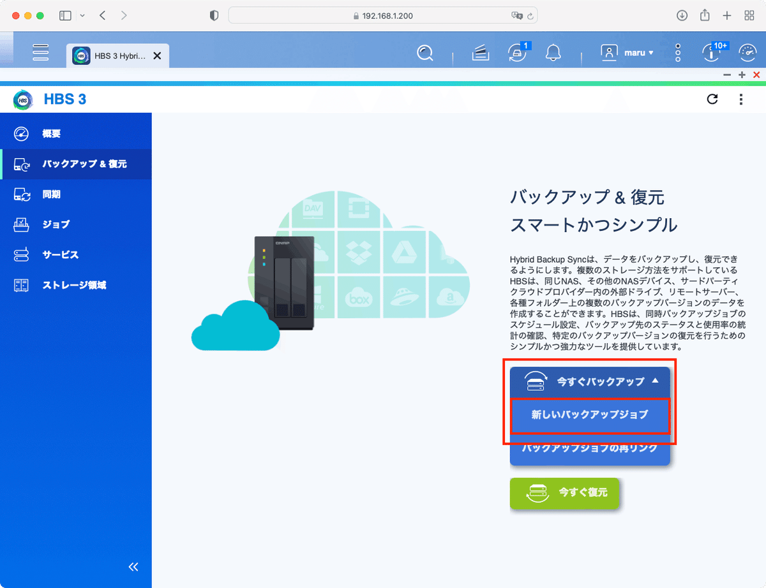Image resolution: width=766 pixels, height=588 pixels.
Task: Open the external devices icon with badge
Action: point(517,53)
